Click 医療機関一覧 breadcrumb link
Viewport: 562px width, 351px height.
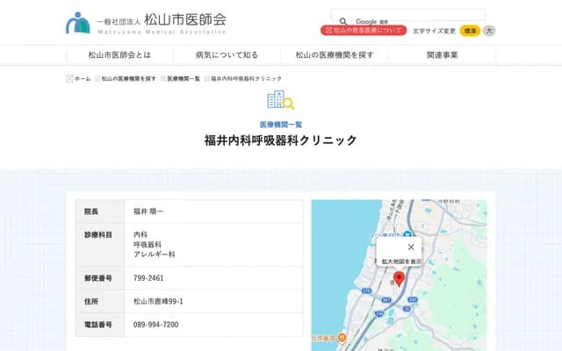coord(184,79)
